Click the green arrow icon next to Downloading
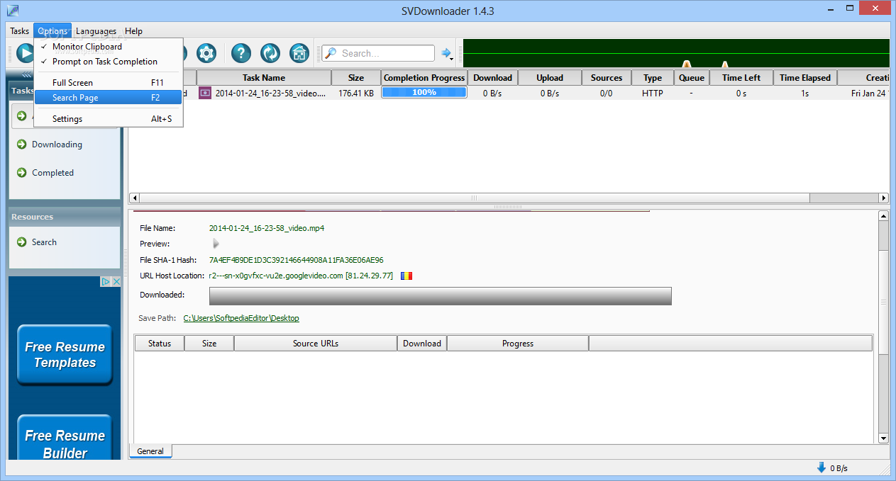Image resolution: width=896 pixels, height=481 pixels. tap(22, 145)
